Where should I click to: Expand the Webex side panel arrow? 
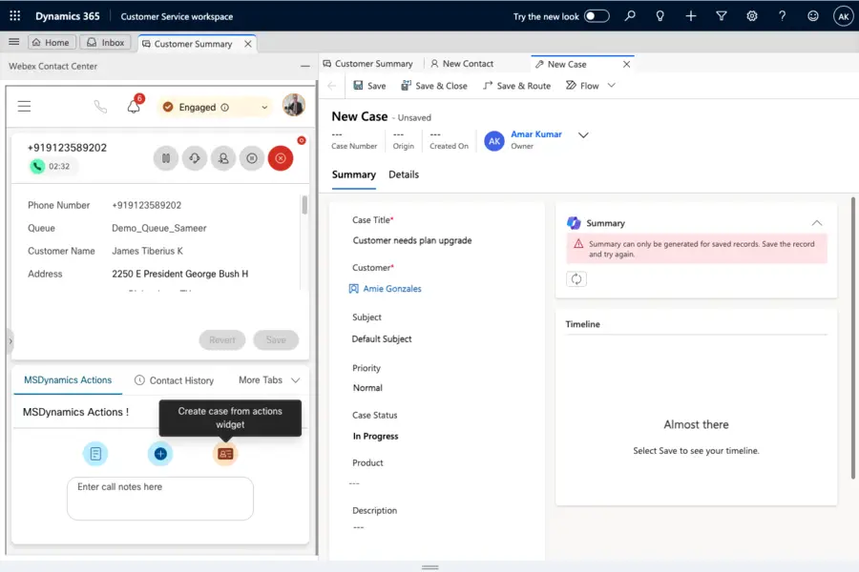point(10,341)
